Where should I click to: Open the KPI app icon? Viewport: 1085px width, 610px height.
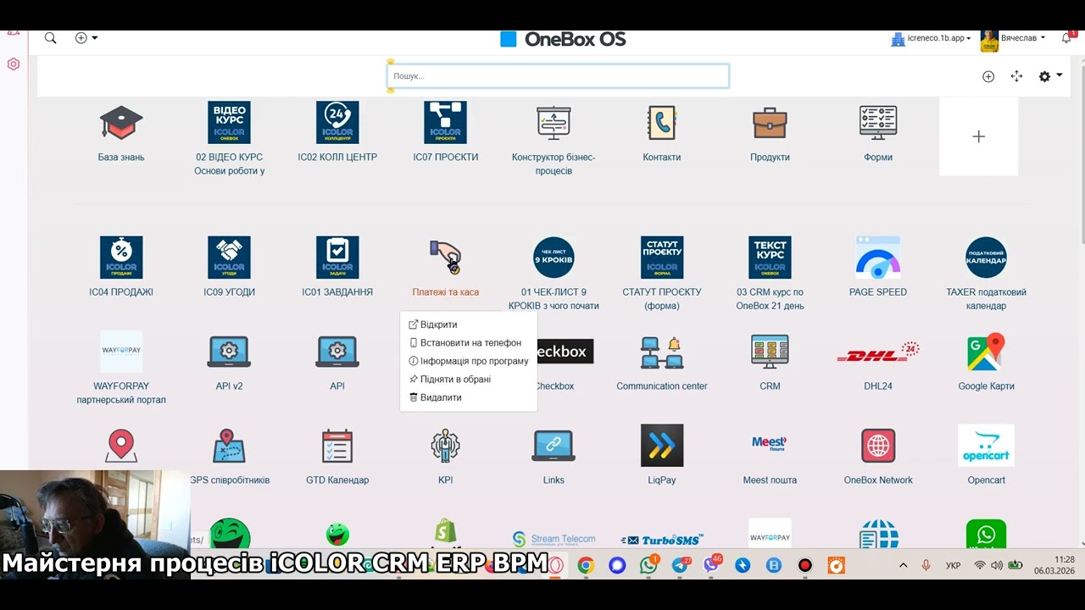click(x=445, y=446)
